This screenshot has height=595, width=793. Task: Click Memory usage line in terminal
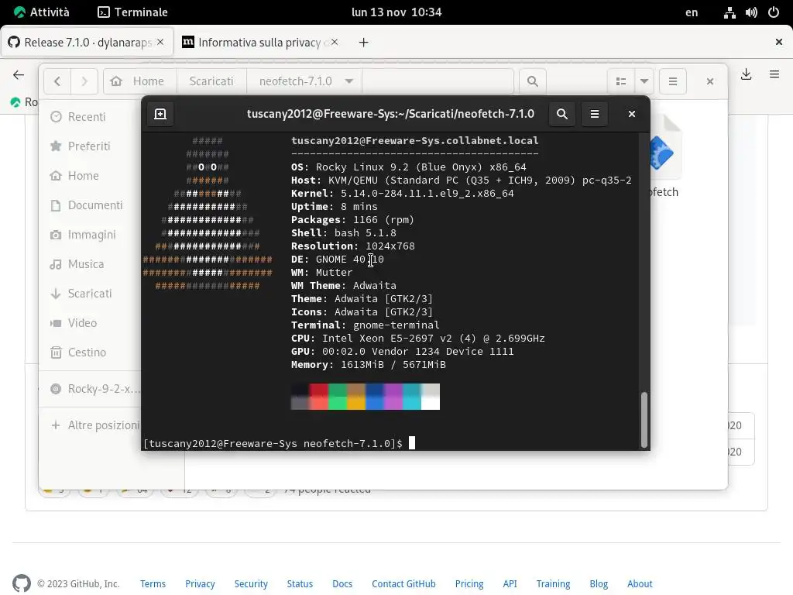pos(368,364)
